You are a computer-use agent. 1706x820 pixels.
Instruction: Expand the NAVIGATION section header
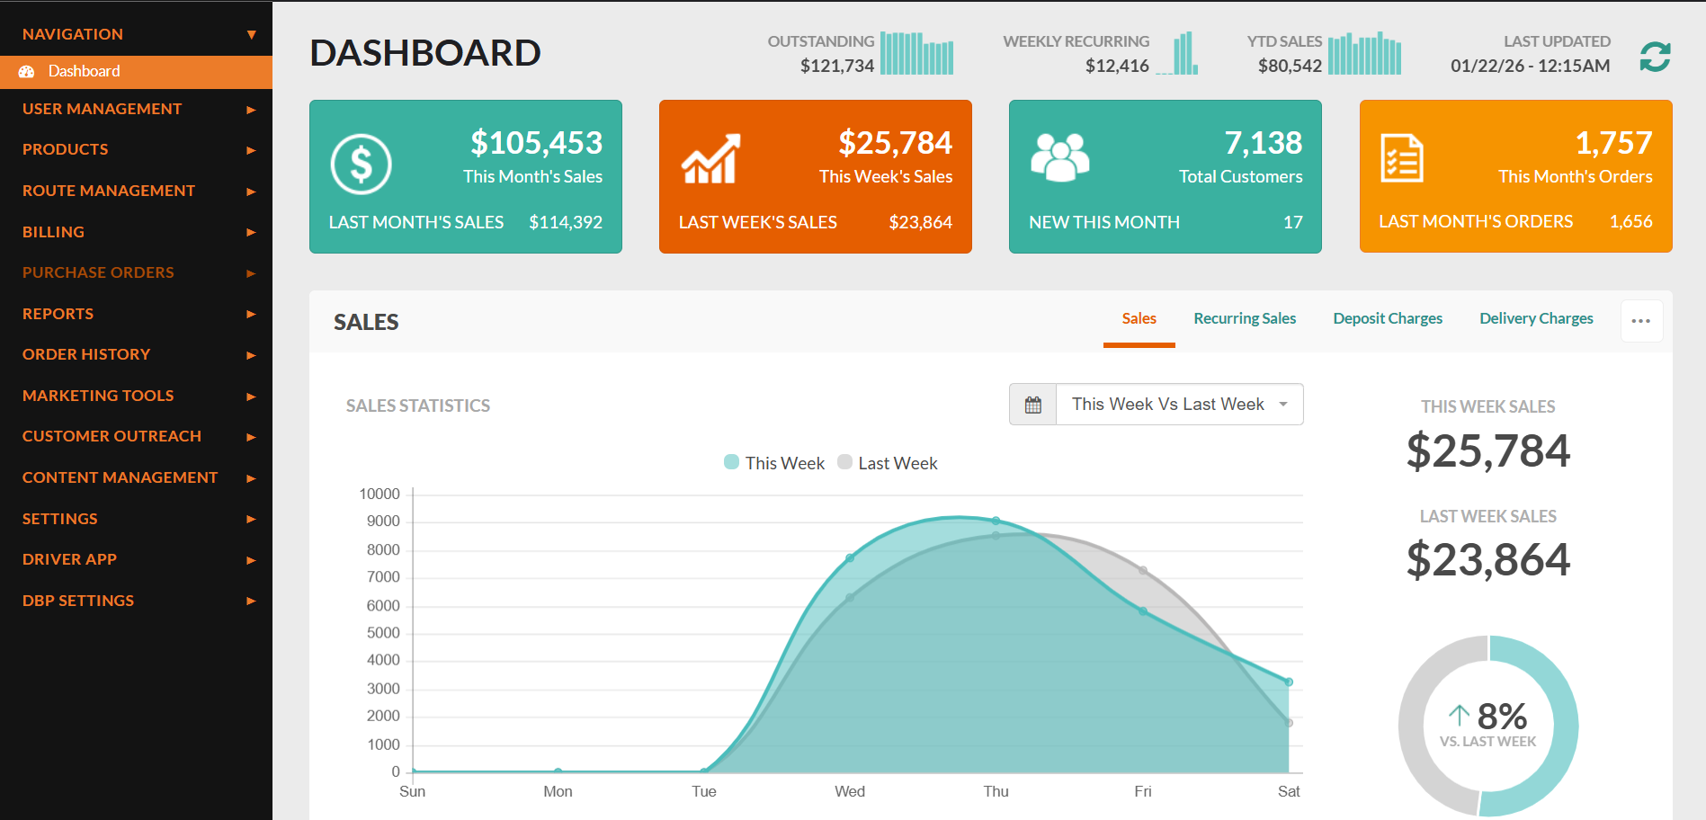pyautogui.click(x=135, y=33)
